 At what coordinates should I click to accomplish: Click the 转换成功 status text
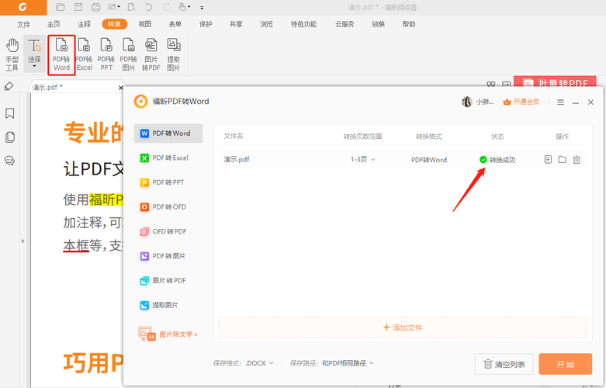coord(502,160)
